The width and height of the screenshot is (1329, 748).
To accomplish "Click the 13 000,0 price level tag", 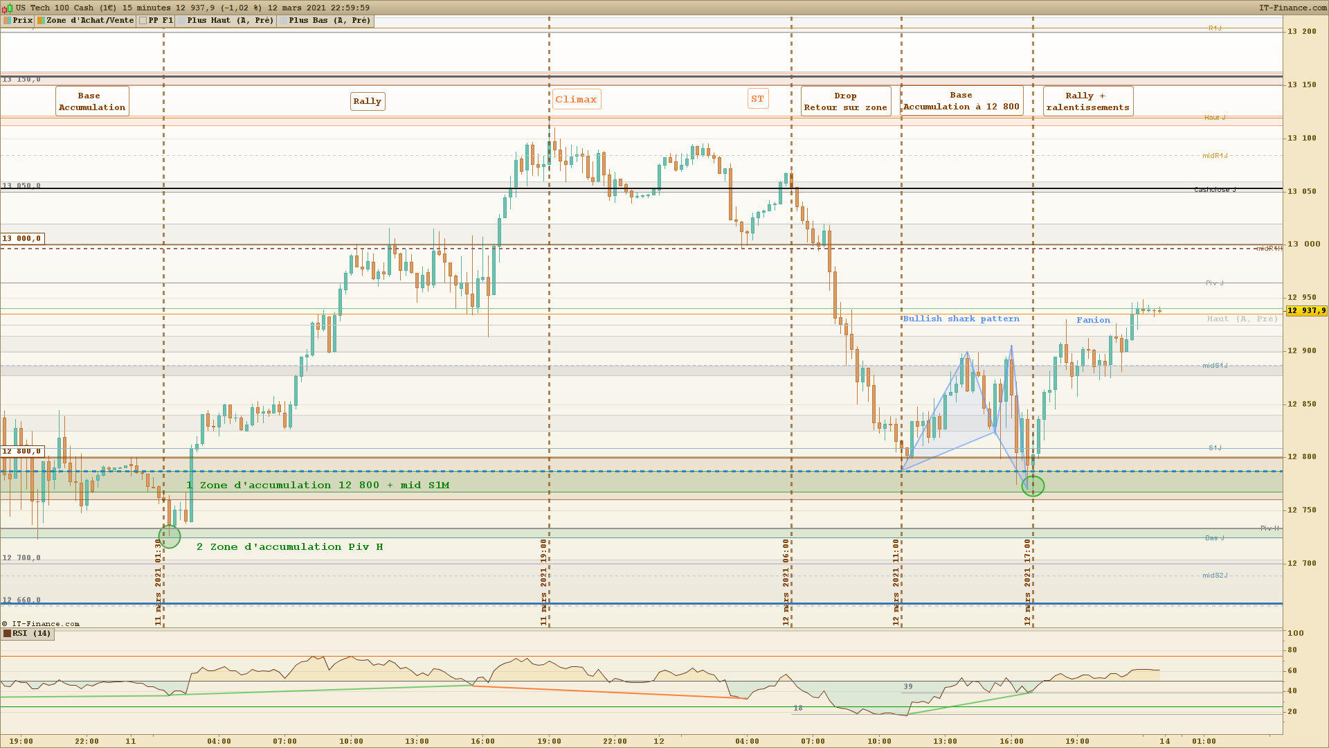I will pos(22,239).
